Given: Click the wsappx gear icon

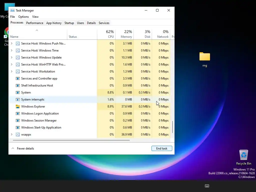Looking at the screenshot, I should click(18, 134).
